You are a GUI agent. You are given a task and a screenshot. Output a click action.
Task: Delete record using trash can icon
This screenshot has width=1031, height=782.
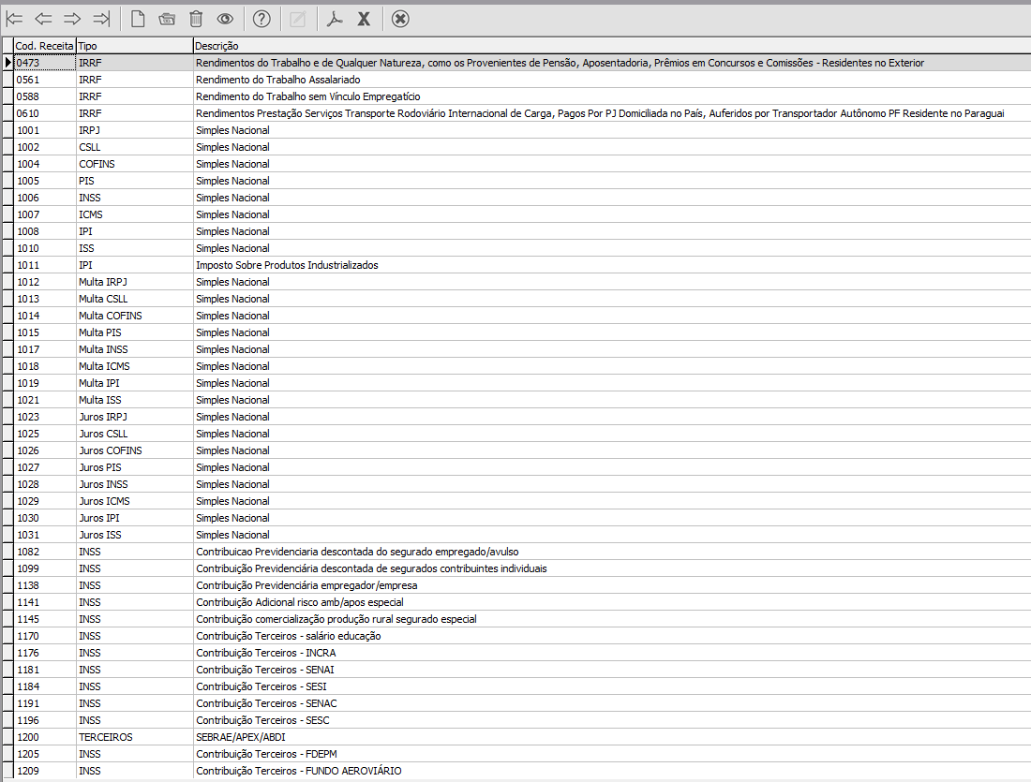coord(196,19)
